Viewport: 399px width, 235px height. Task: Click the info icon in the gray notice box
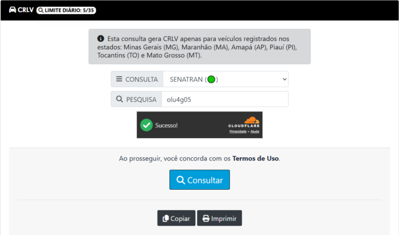pyautogui.click(x=101, y=38)
